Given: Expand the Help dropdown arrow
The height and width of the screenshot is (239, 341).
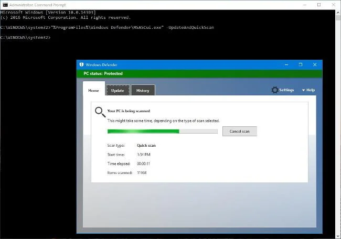Looking at the screenshot, I should (x=303, y=90).
